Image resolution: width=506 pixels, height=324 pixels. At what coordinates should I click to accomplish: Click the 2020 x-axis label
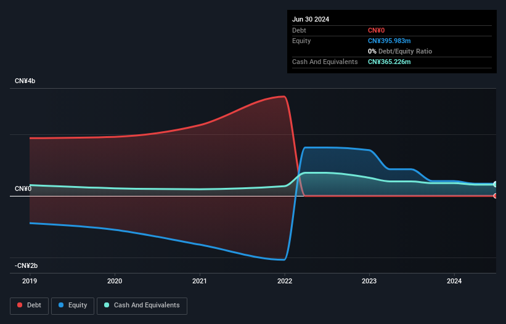pyautogui.click(x=115, y=281)
